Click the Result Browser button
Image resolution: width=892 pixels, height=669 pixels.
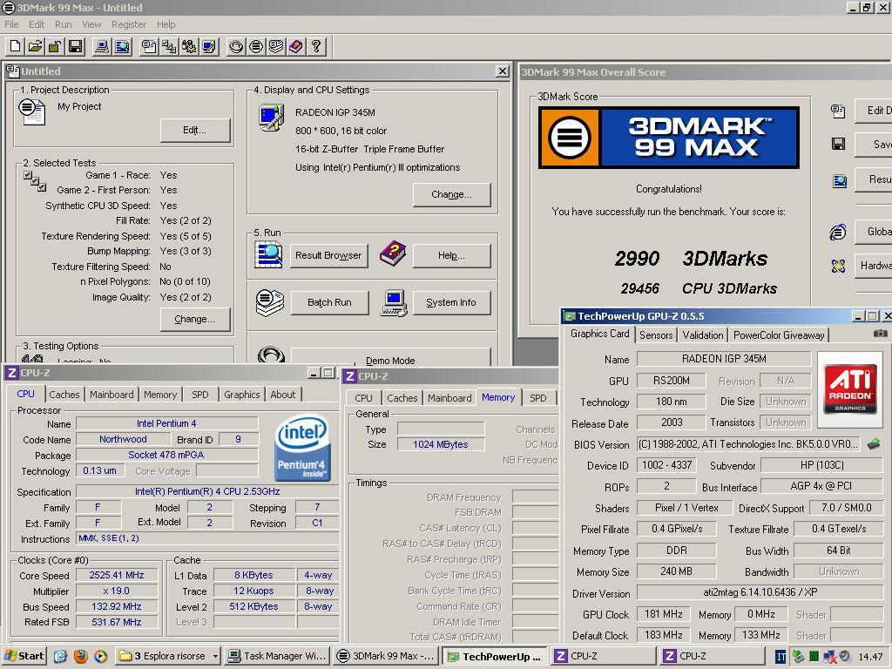(328, 255)
